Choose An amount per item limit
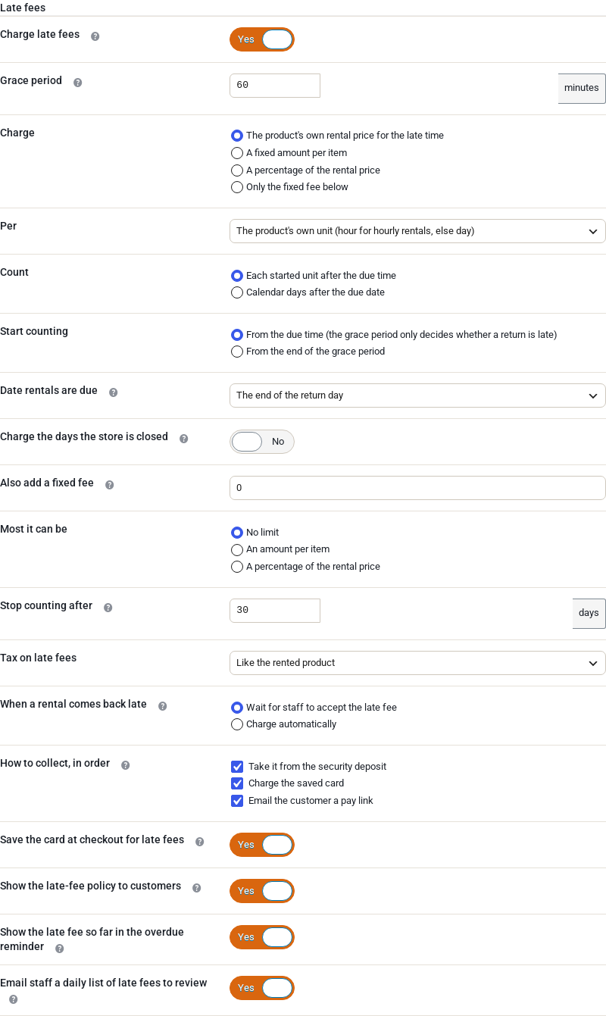Viewport: 606px width, 1016px height. click(x=237, y=549)
